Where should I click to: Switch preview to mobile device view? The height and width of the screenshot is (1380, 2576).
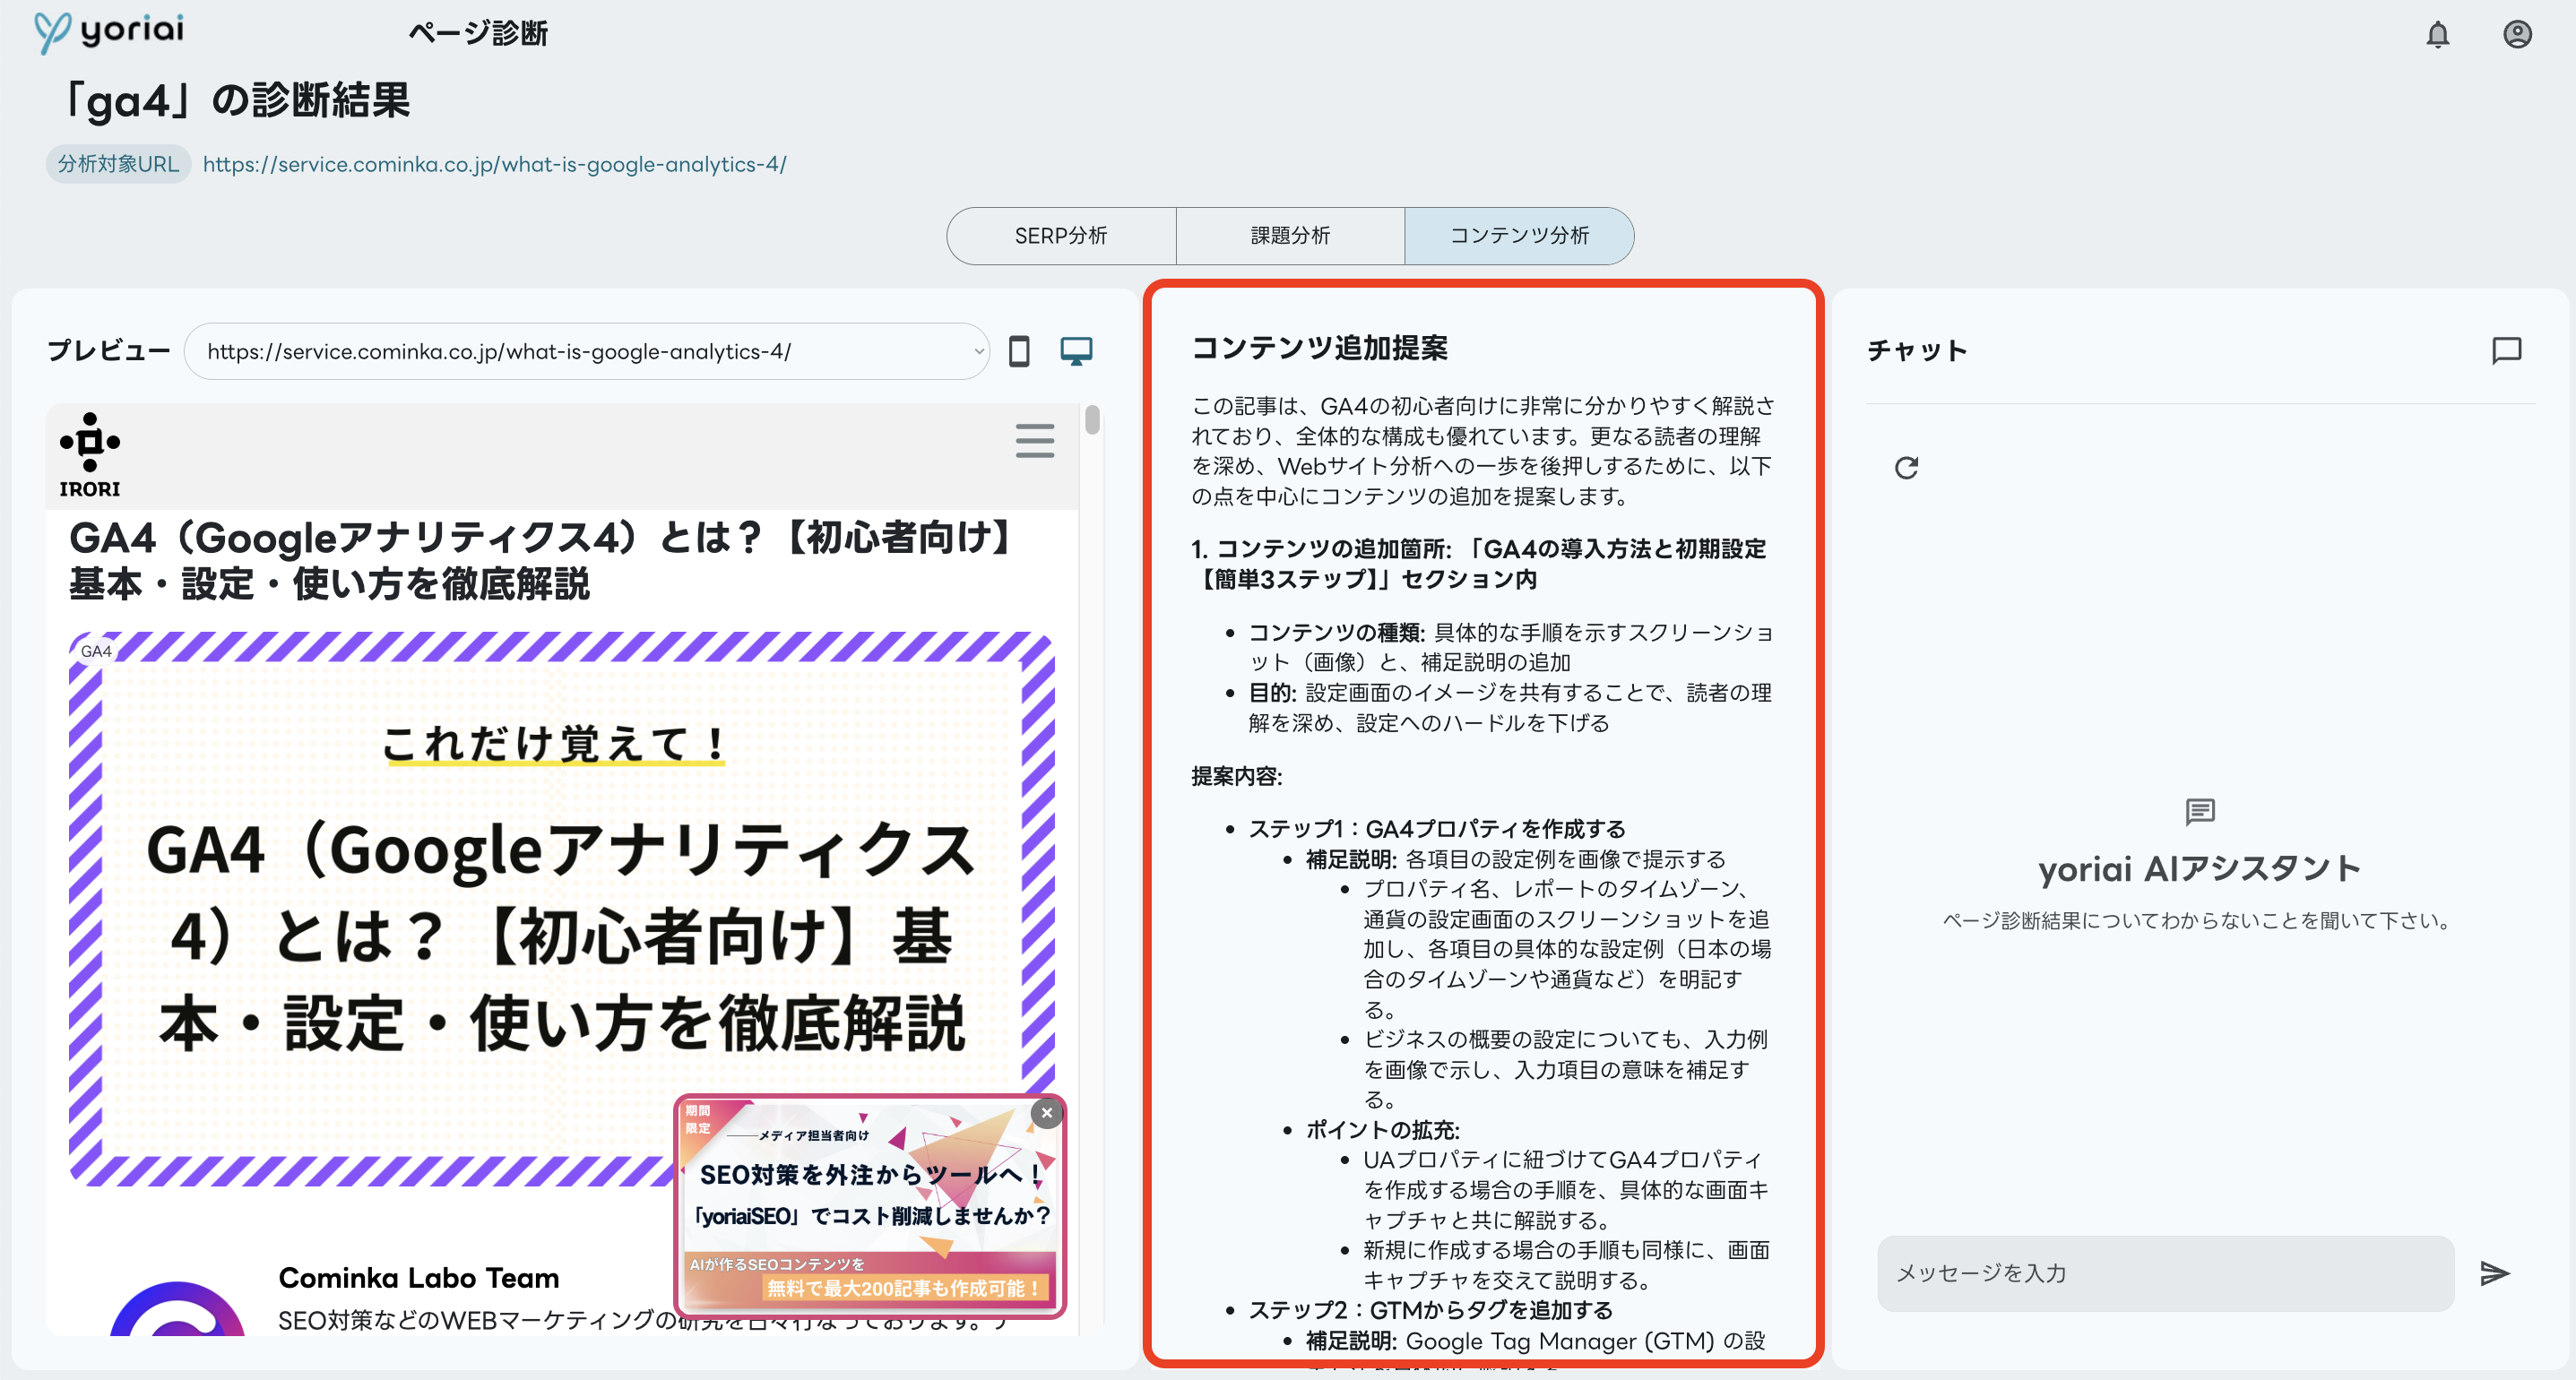[1019, 352]
